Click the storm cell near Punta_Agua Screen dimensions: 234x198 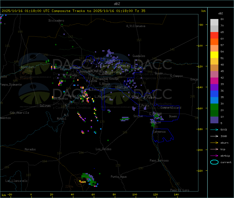[89, 180]
